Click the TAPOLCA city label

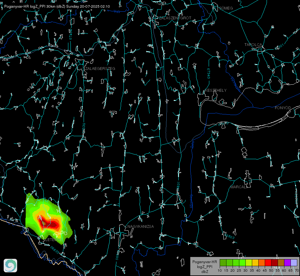pyautogui.click(x=253, y=45)
